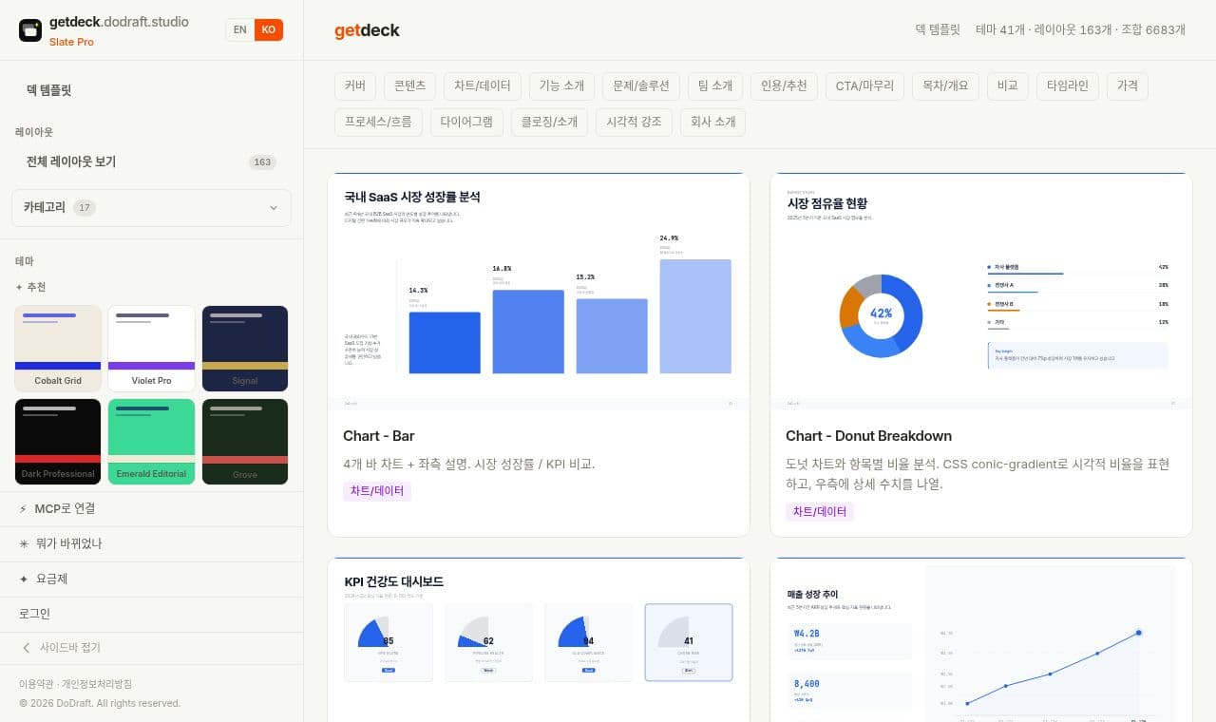Filter by 팀 소개 category

pyautogui.click(x=714, y=86)
